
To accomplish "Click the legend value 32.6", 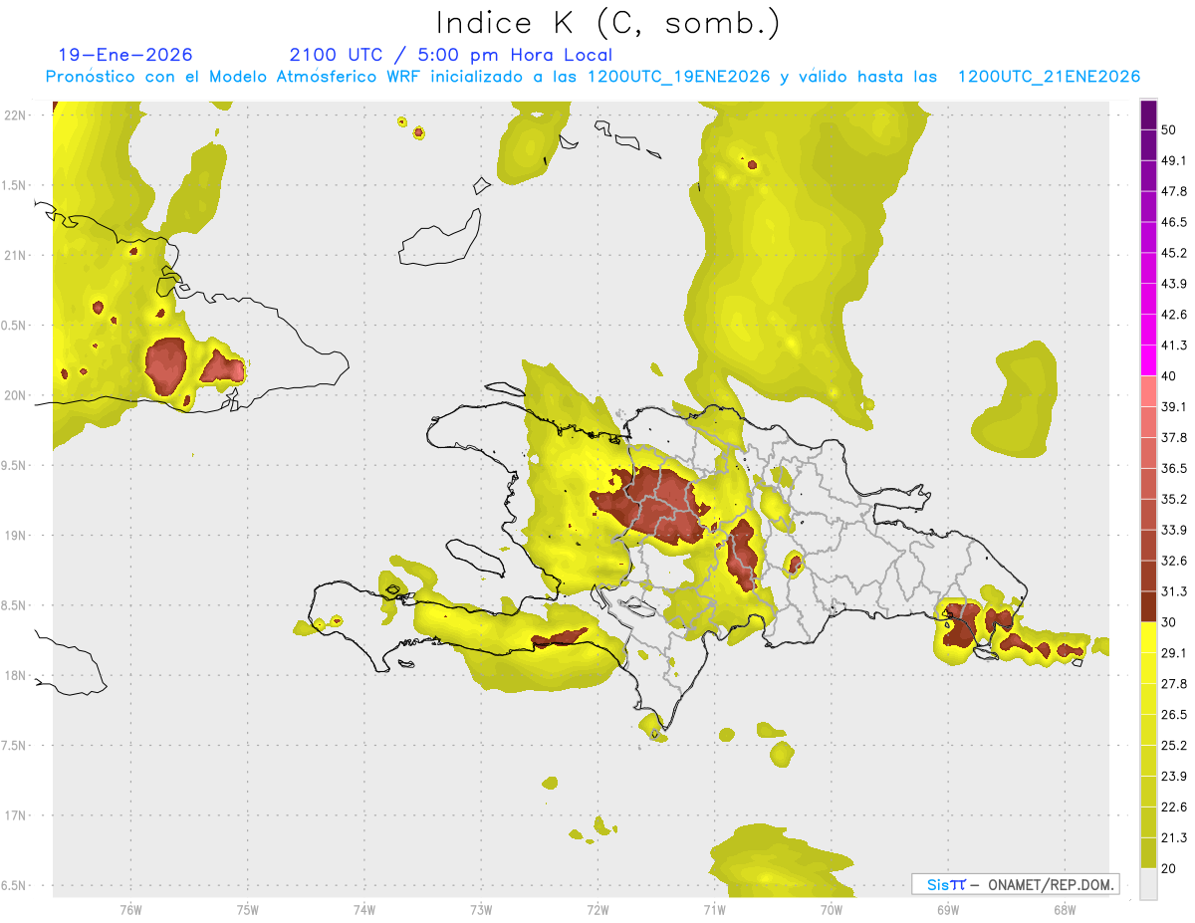I will (x=1173, y=561).
